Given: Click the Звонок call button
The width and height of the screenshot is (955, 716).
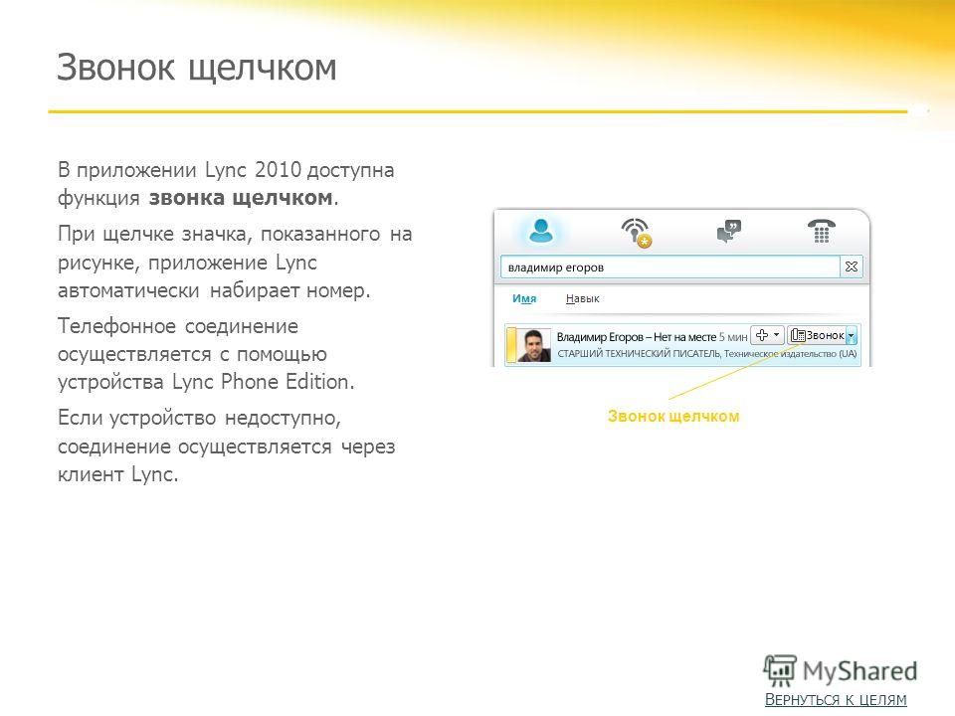Looking at the screenshot, I should coord(817,335).
